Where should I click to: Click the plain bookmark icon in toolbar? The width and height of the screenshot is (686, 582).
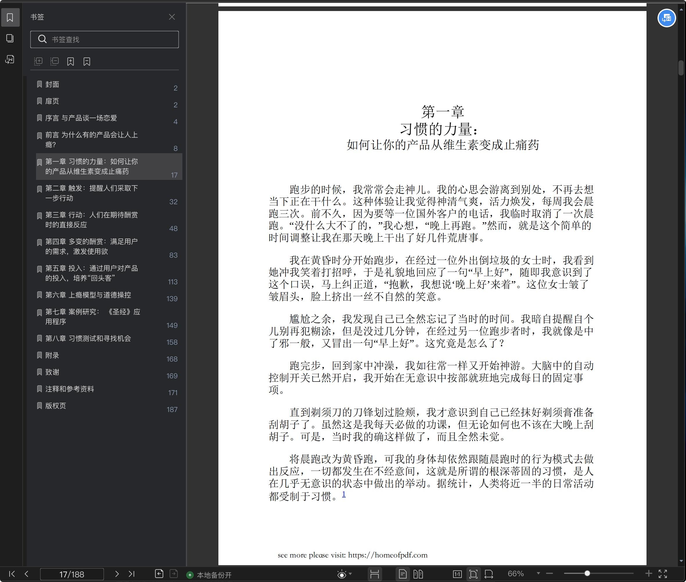[87, 62]
